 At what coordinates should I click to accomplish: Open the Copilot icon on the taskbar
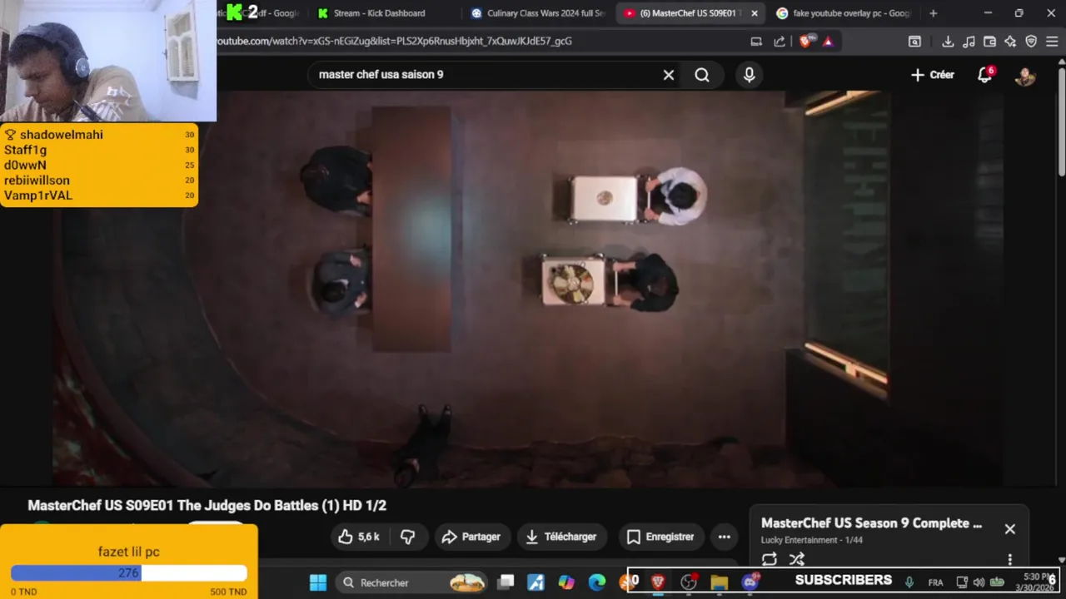566,582
